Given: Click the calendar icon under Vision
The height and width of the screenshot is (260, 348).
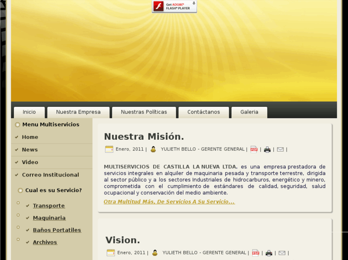Looking at the screenshot, I should 111,253.
